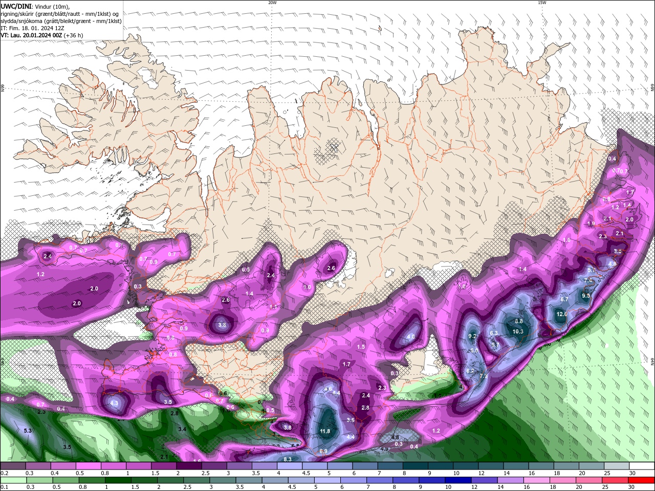Select the bright red 30 swatch in lower legend

click(x=641, y=480)
